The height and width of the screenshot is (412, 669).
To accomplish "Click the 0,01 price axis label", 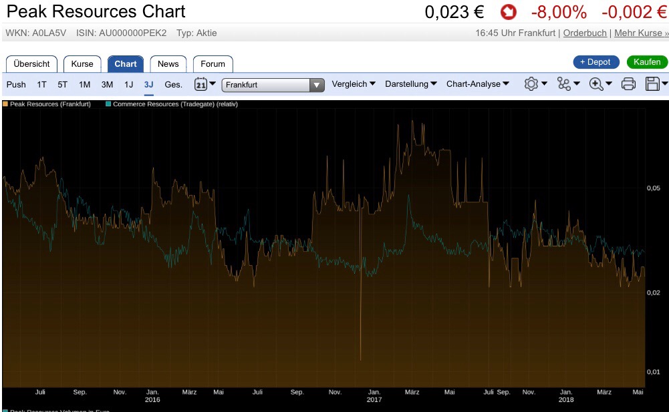I will click(653, 372).
